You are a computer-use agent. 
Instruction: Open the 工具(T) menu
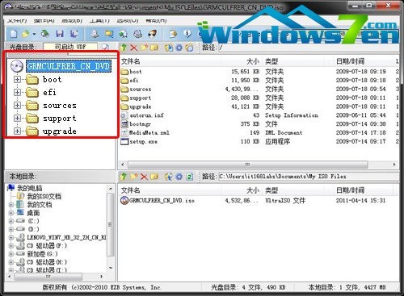(x=99, y=20)
